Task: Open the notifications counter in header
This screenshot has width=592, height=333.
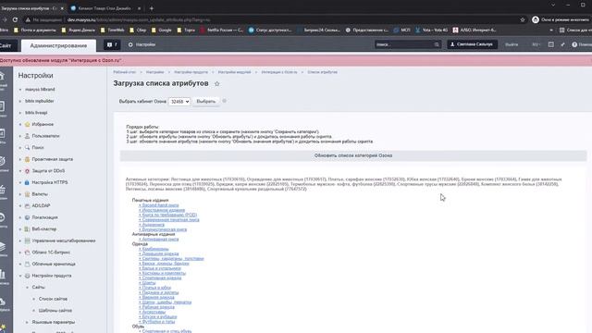Action: (x=112, y=44)
